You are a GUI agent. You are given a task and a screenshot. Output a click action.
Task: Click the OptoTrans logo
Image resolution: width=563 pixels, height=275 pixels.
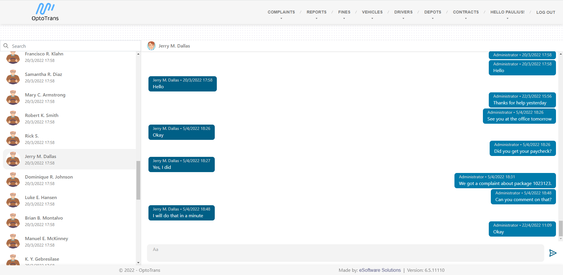point(45,12)
